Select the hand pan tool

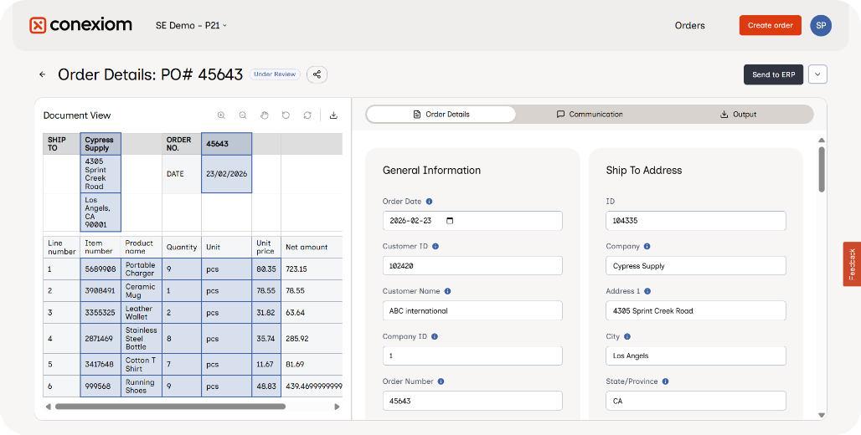[264, 115]
